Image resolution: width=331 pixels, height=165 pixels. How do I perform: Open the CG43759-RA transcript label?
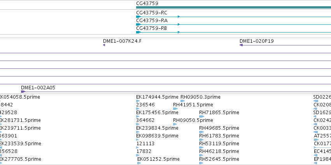152,21
